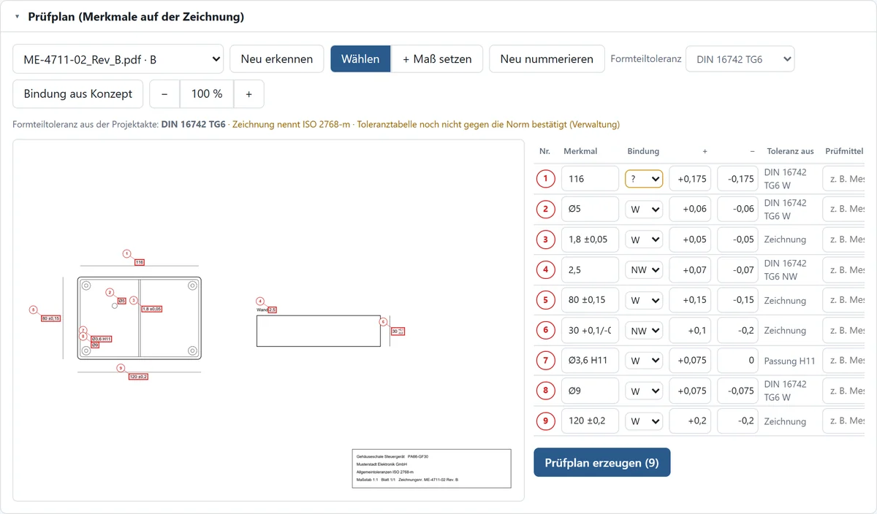Select balloon 3 in the 1,8 ±0,05 table row
Viewport: 877px width, 514px height.
point(545,239)
